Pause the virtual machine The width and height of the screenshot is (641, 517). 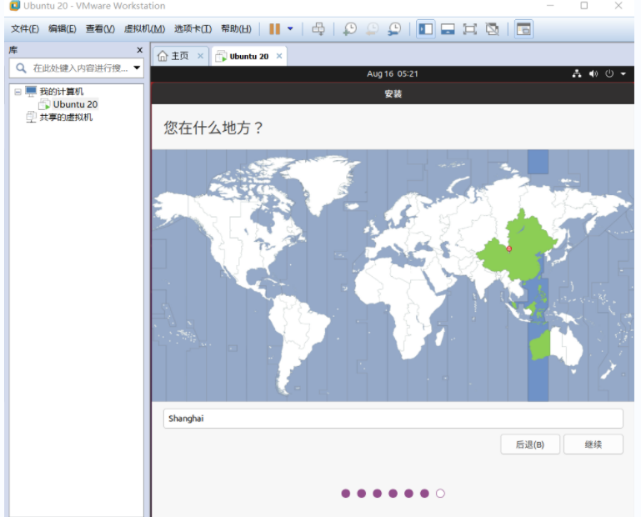click(275, 29)
